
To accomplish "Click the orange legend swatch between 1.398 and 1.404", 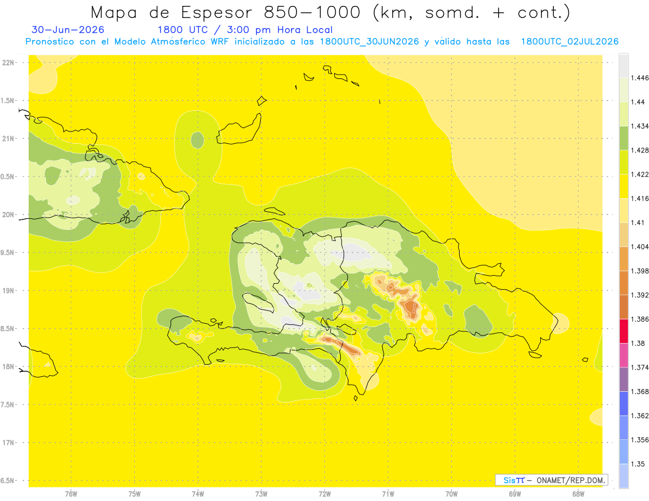I will (624, 259).
